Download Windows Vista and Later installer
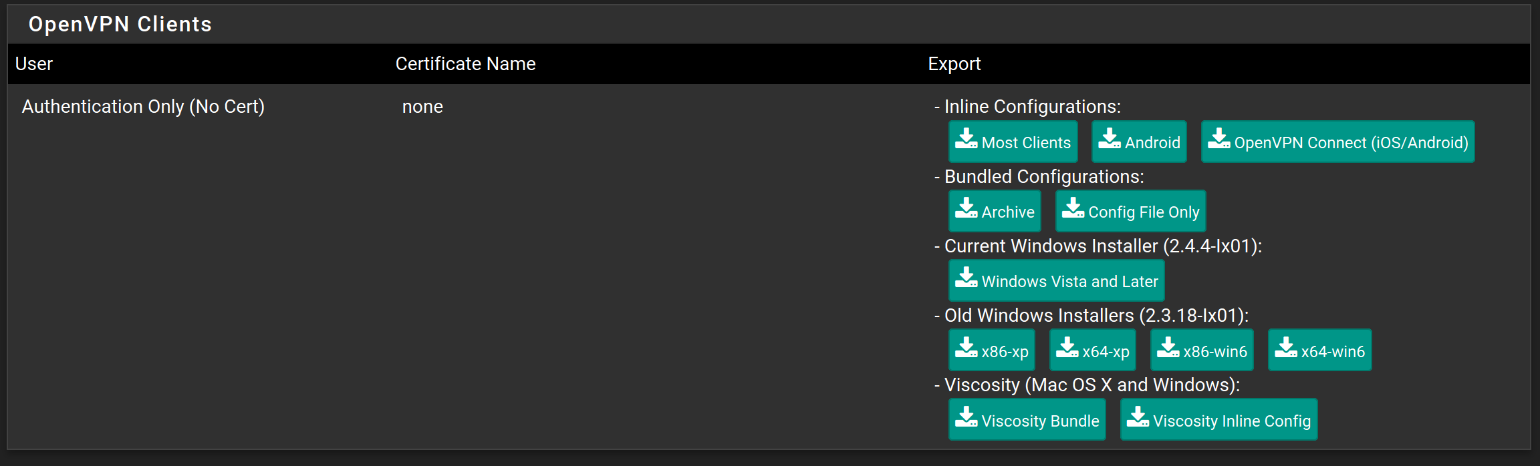The width and height of the screenshot is (1540, 466). (1056, 280)
